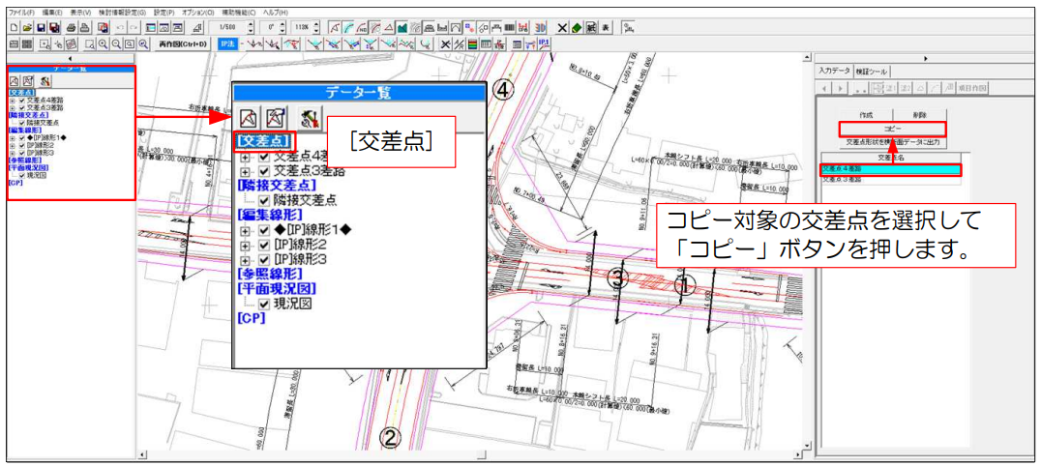Activate the IP法 toolbar button
The height and width of the screenshot is (466, 1041).
point(227,44)
